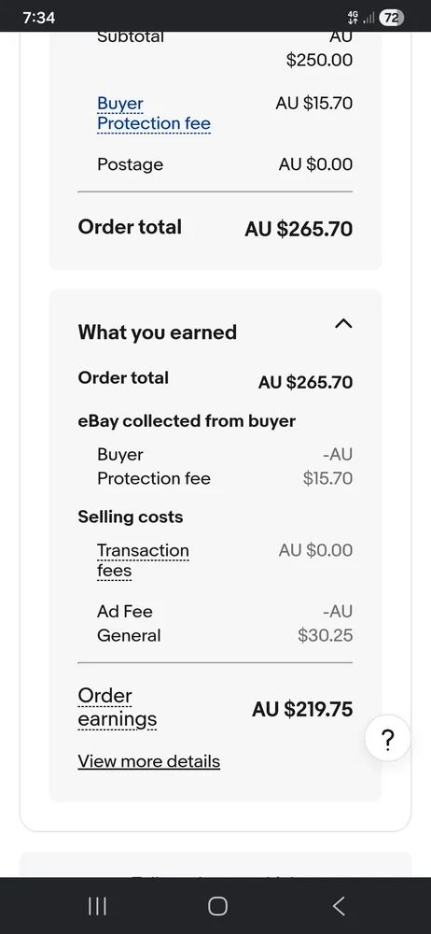This screenshot has height=934, width=431.
Task: Tap the eBay collected from buyer heading
Action: click(x=187, y=421)
